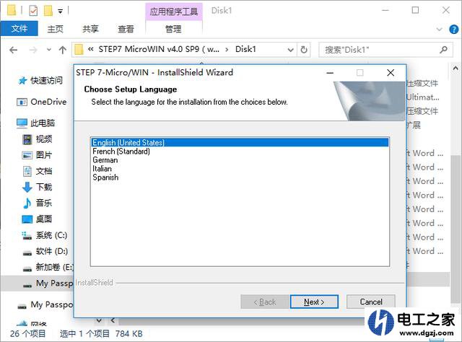462x342 pixels.
Task: Open quick access toolbar customize dropdown
Action: 60,12
